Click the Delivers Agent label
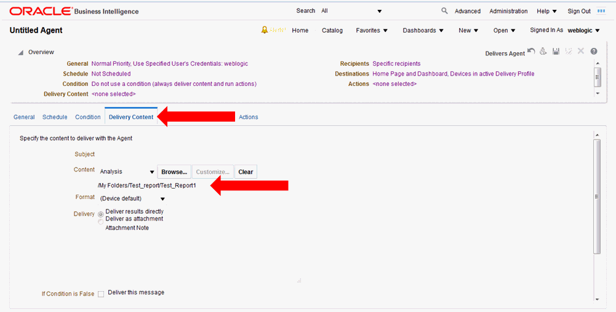 click(x=505, y=53)
